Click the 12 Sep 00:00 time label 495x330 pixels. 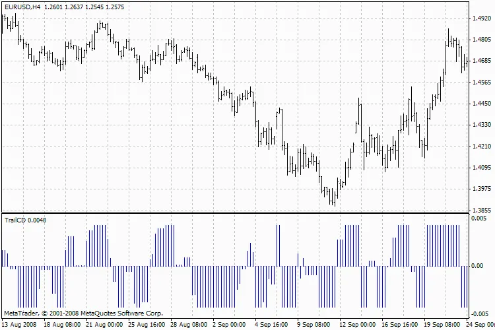coord(357,325)
